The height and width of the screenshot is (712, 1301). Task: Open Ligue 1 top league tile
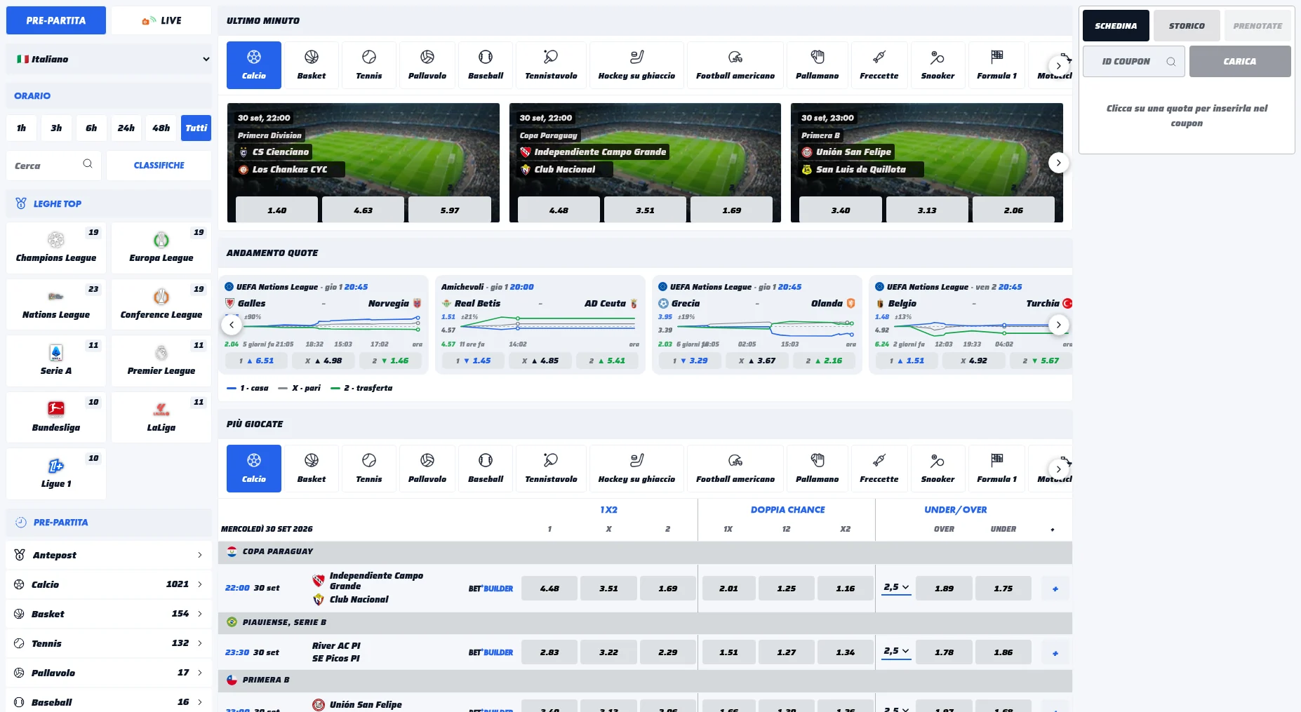[56, 473]
